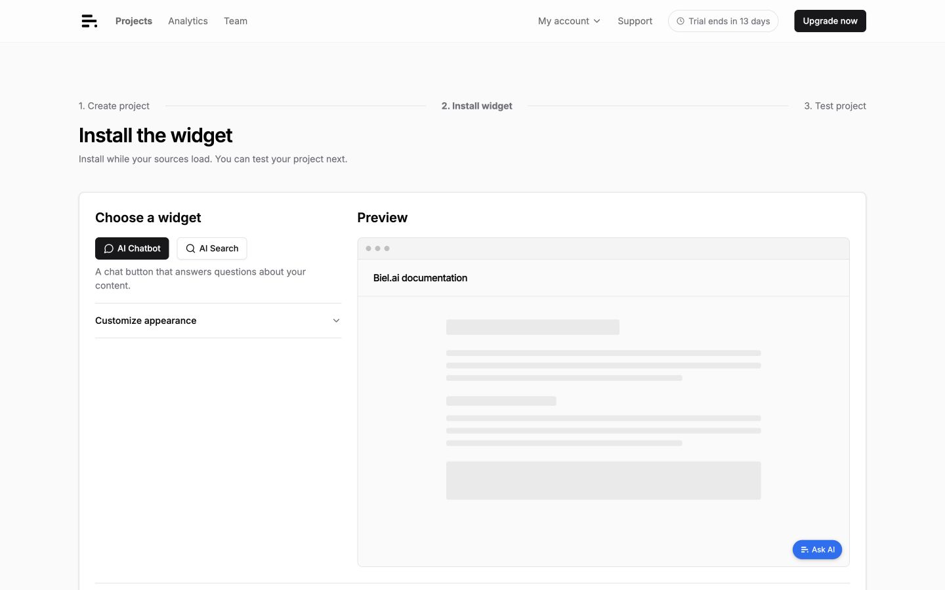Screen dimensions: 945x590
Task: Click the three-dot browser controls in the preview
Action: (377, 248)
